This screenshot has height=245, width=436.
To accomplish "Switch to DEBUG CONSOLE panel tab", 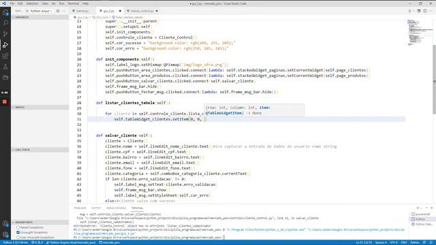I will [116, 208].
